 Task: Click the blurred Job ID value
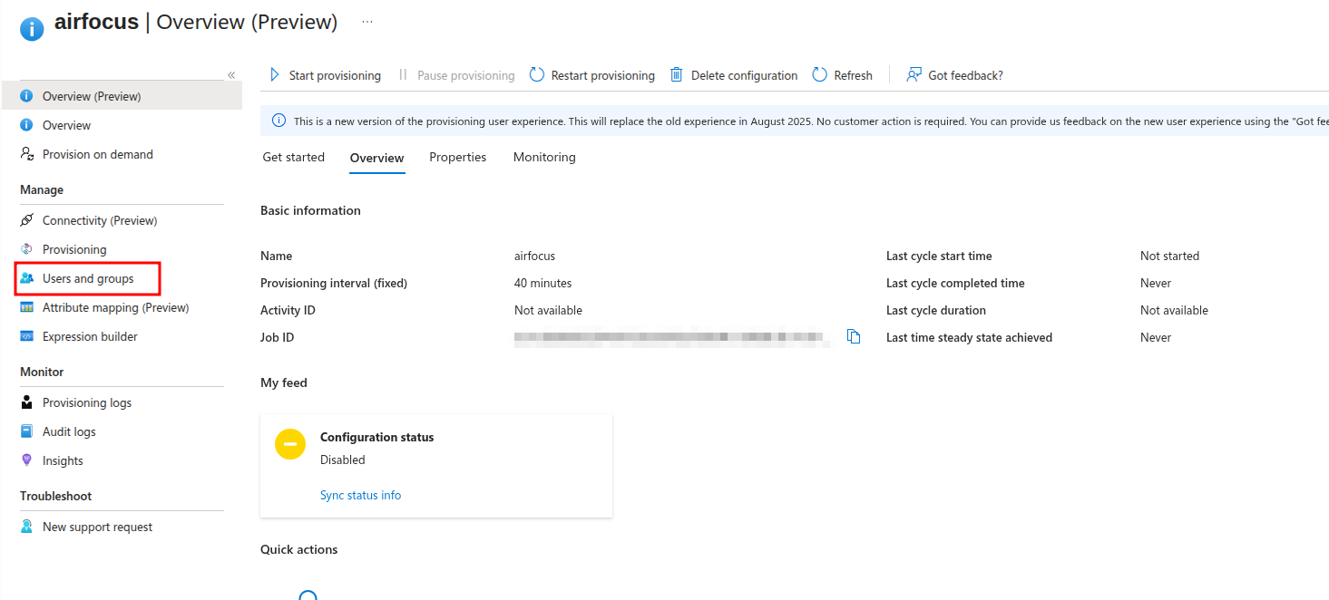click(x=671, y=338)
